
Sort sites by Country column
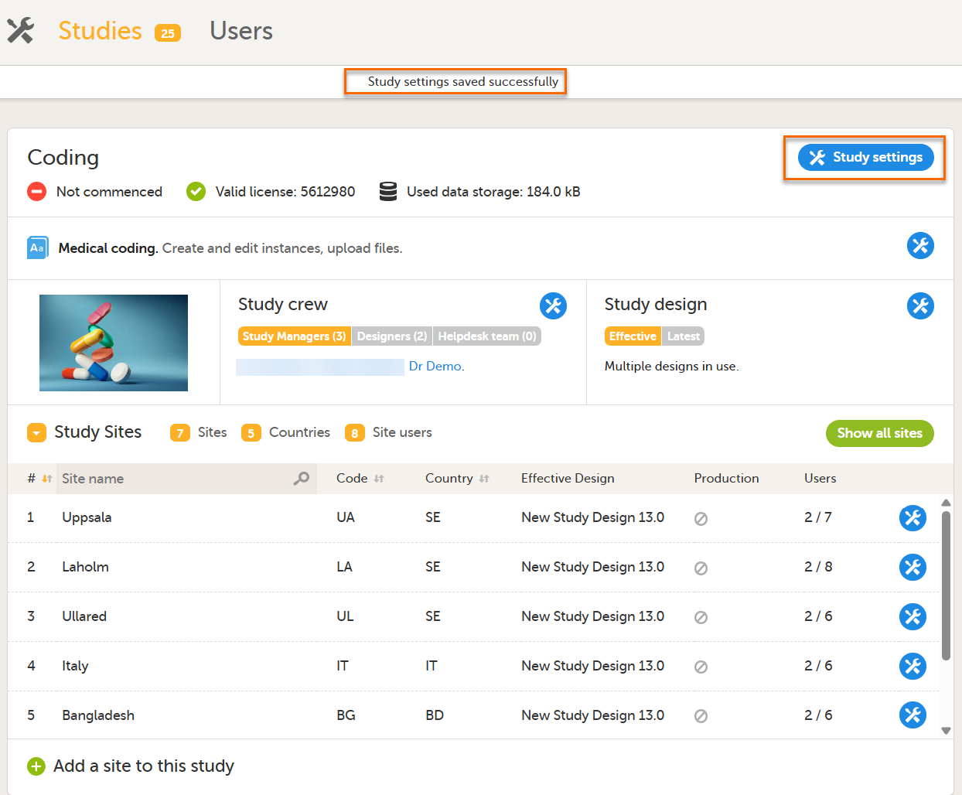click(x=484, y=479)
